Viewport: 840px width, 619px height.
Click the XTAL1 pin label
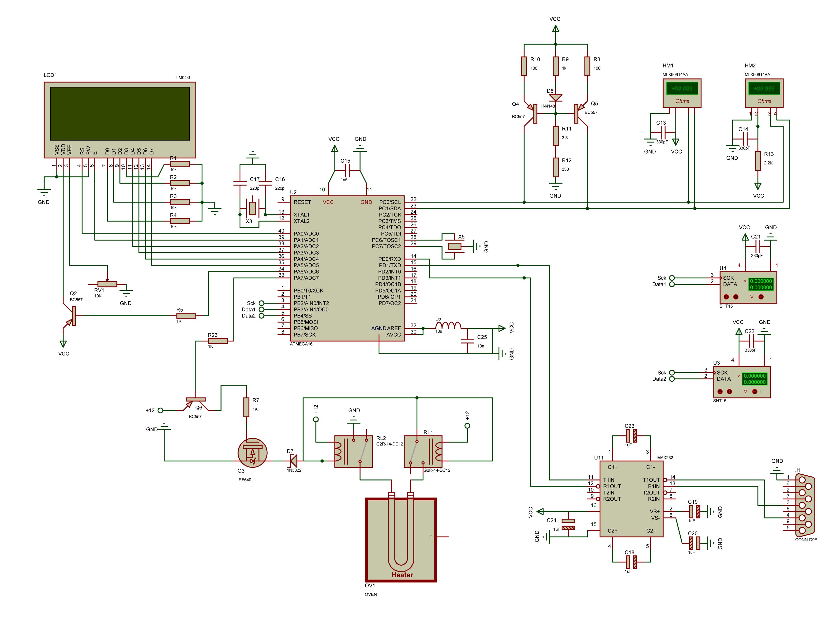302,215
